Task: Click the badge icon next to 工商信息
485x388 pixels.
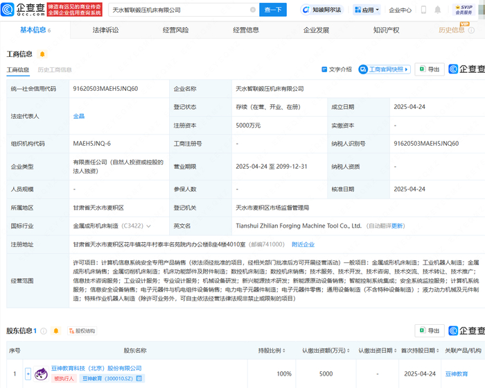Action: click(x=42, y=54)
